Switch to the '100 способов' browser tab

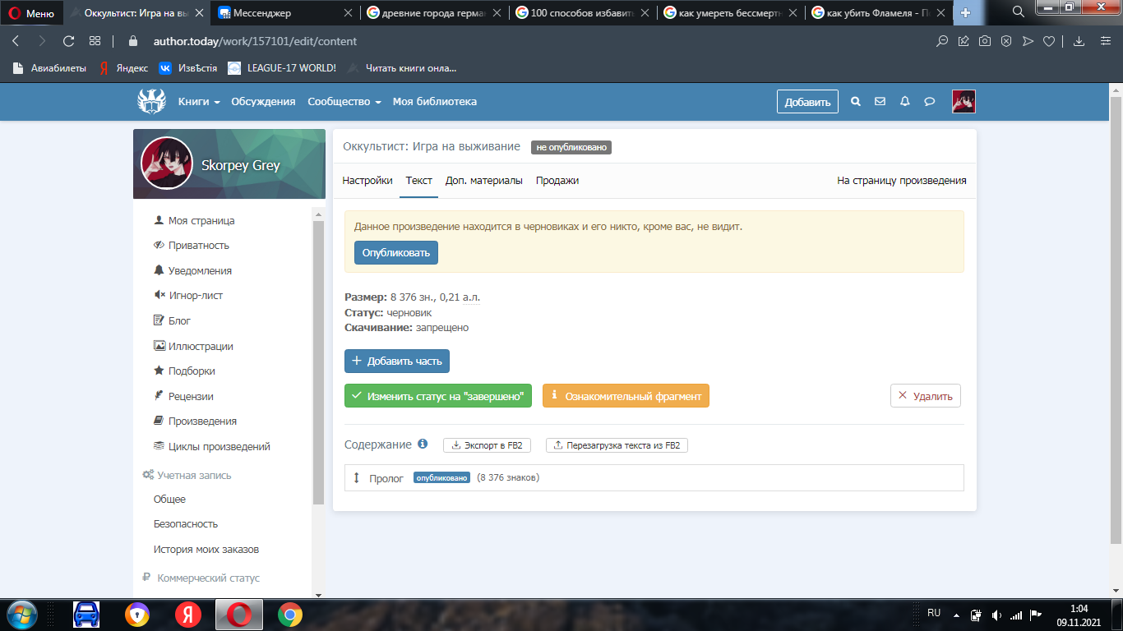(x=583, y=13)
